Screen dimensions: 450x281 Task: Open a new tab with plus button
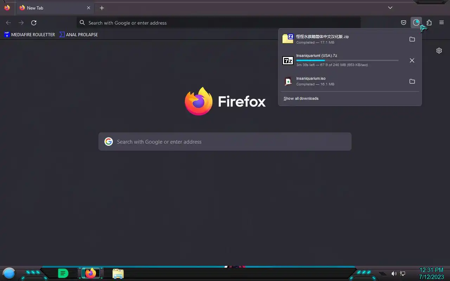click(102, 8)
